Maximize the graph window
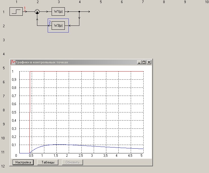209x173 pixels. 144,62
